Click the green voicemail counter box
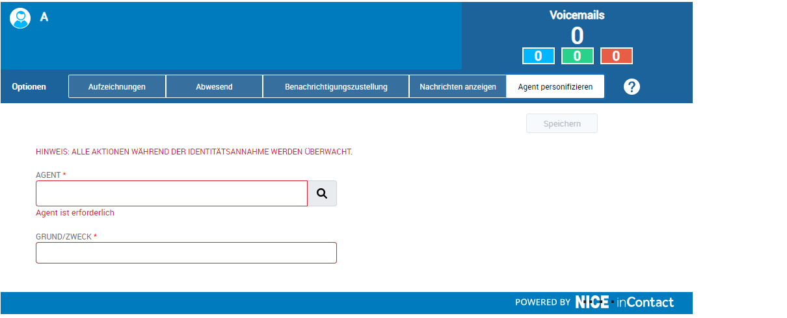Screen dimensions: 787x318 pos(577,56)
